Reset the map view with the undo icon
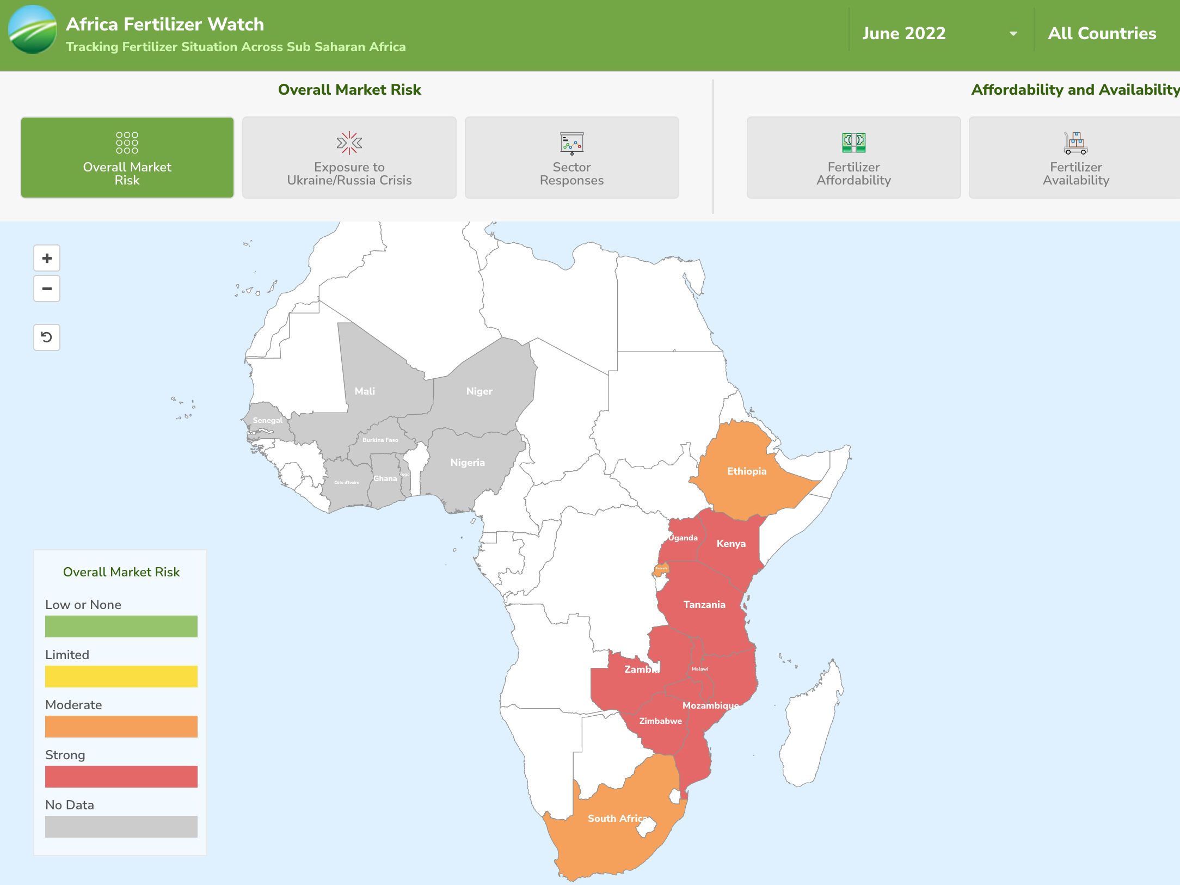This screenshot has width=1180, height=885. point(46,337)
